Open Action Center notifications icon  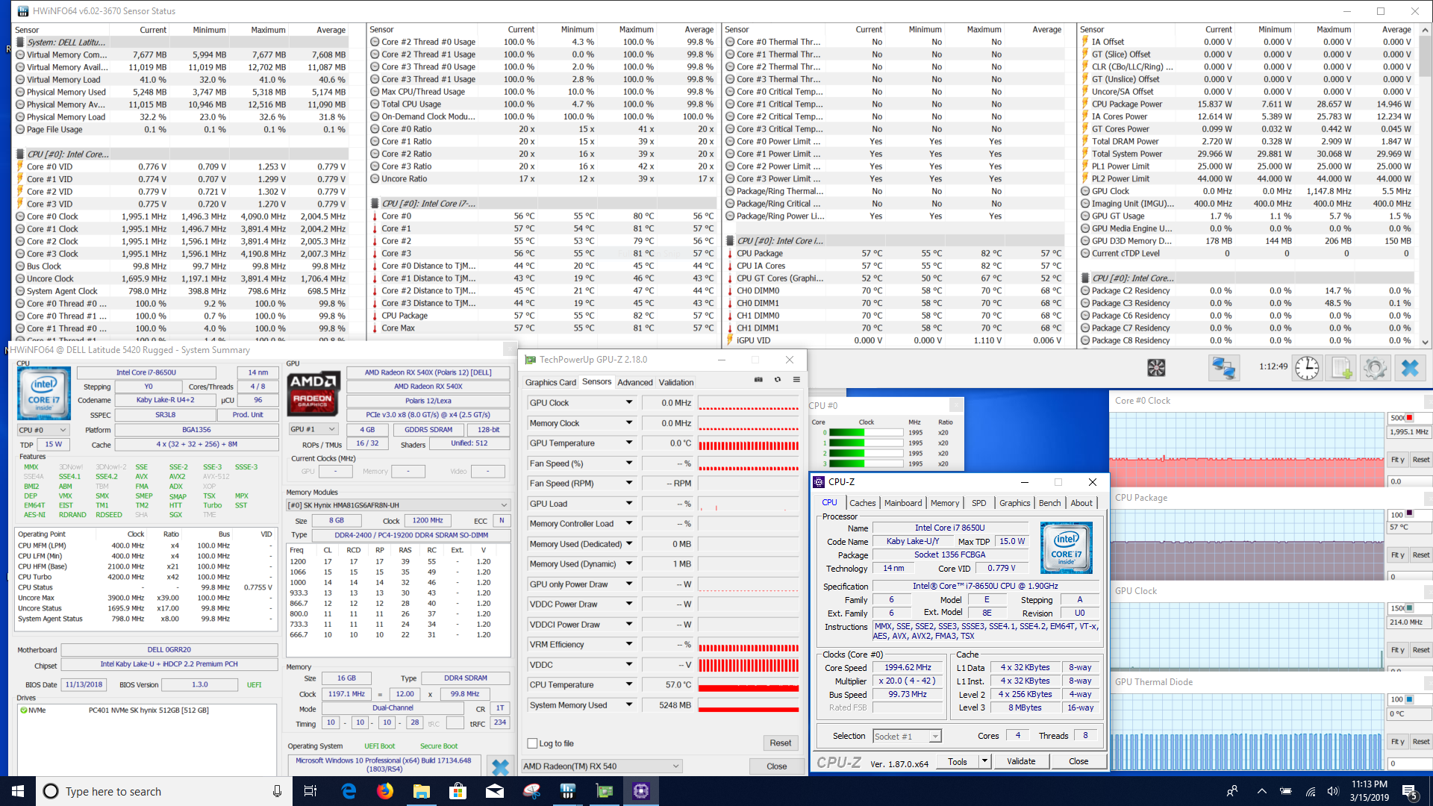tap(1410, 791)
